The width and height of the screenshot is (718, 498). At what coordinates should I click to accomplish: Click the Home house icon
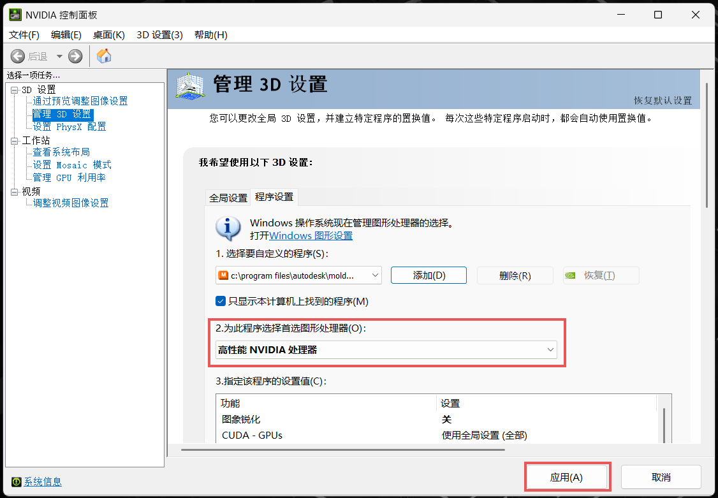[104, 56]
